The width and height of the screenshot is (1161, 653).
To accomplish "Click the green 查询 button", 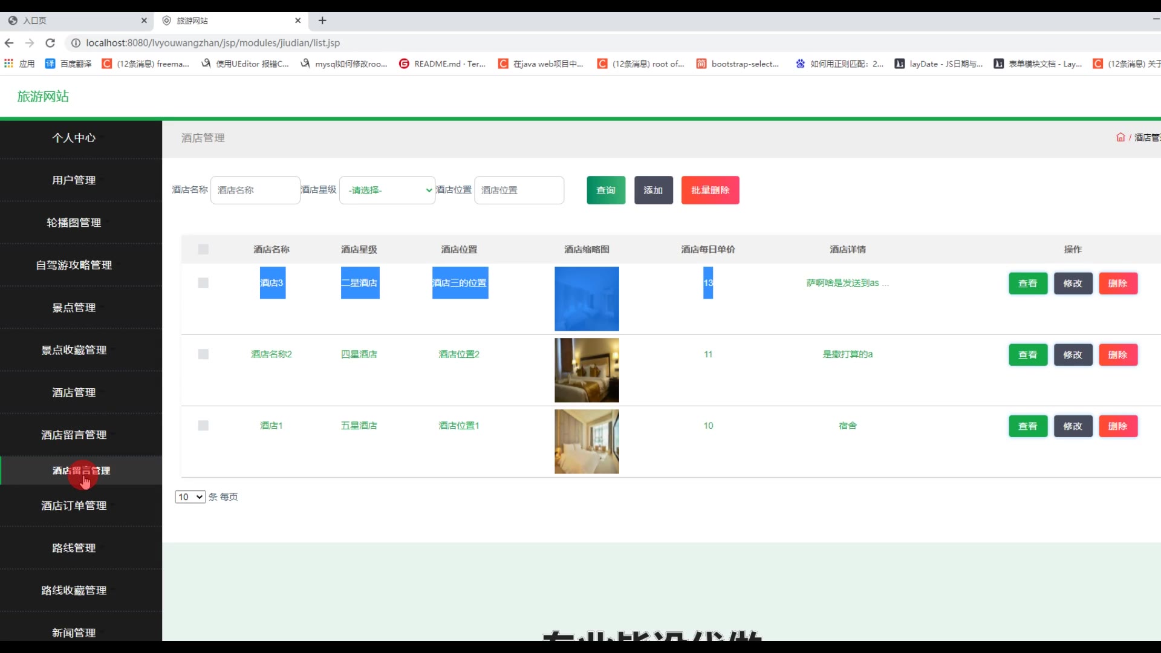I will coord(605,190).
